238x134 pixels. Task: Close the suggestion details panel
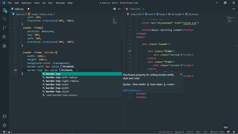click(181, 74)
